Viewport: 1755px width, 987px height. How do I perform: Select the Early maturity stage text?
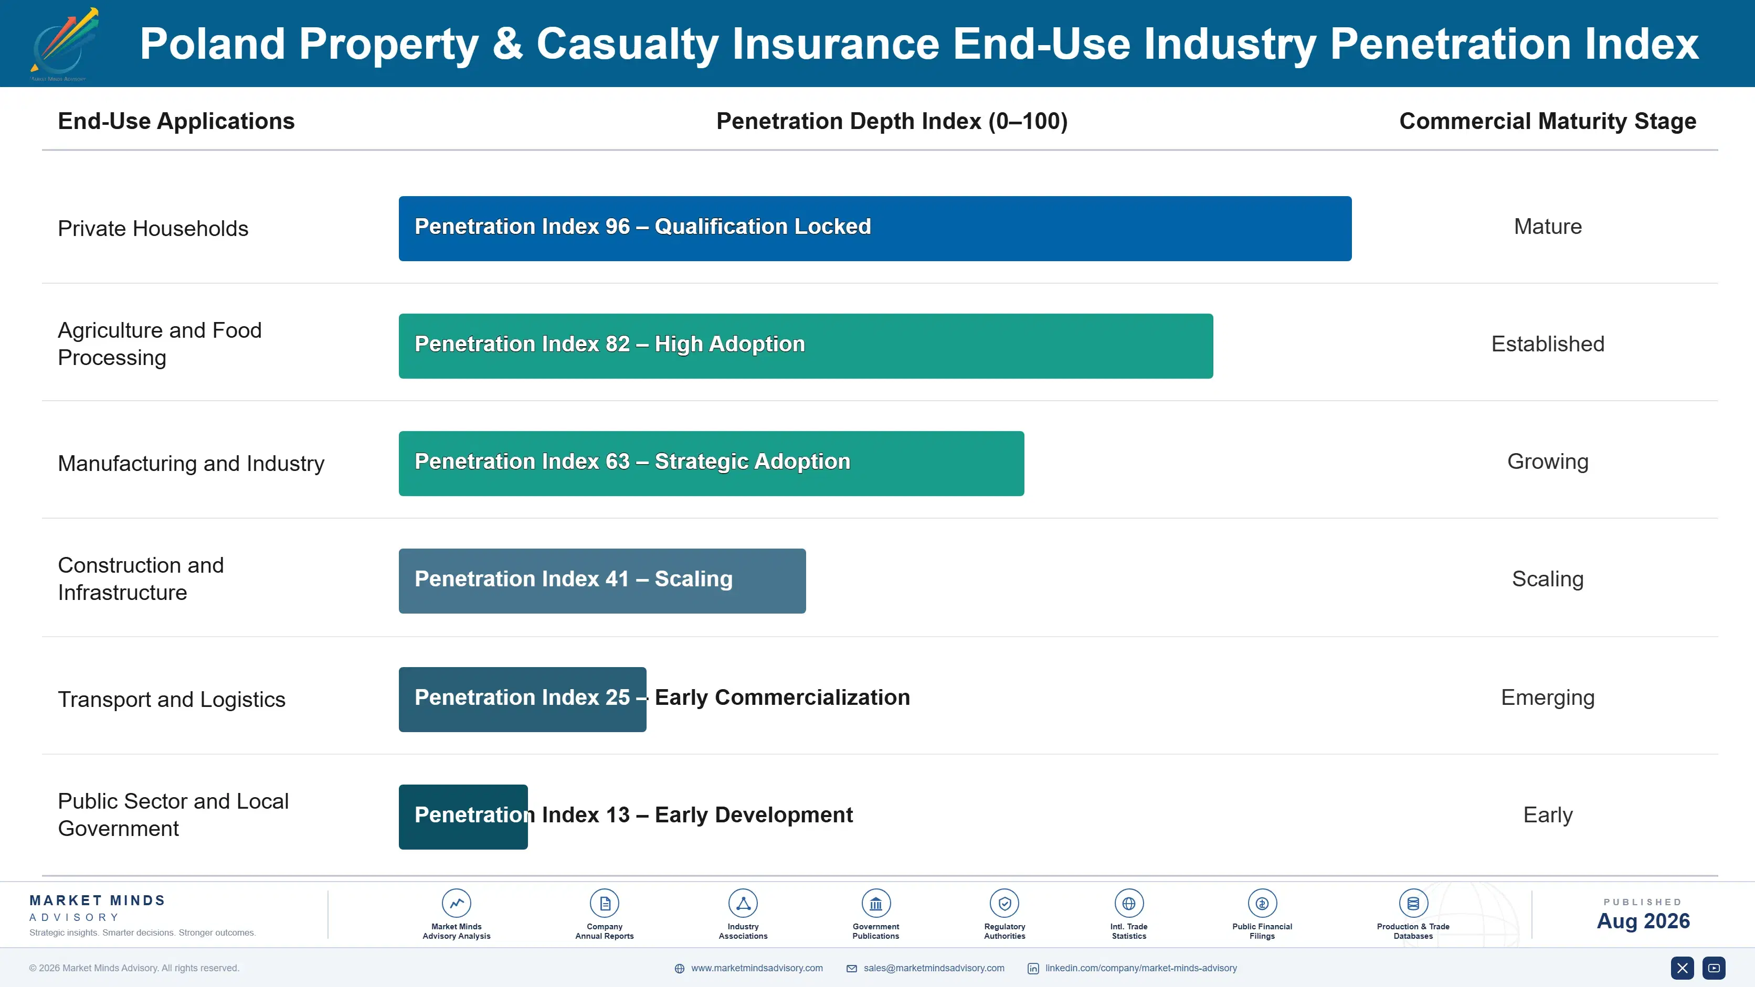pos(1548,816)
